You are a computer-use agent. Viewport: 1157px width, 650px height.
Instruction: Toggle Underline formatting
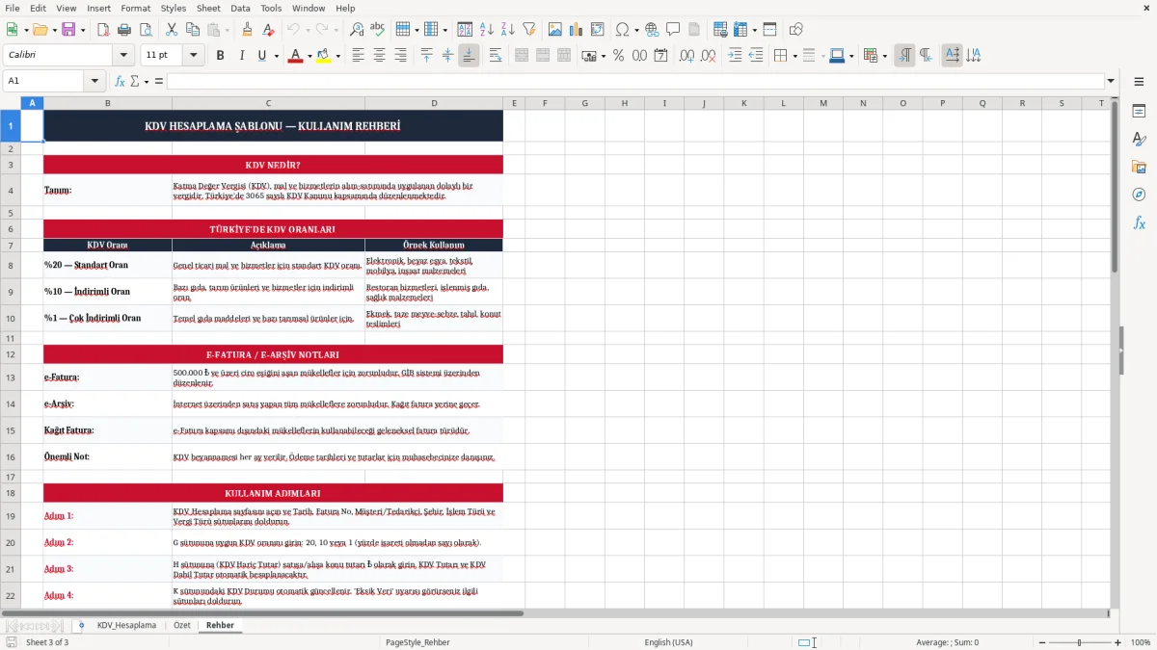(262, 56)
